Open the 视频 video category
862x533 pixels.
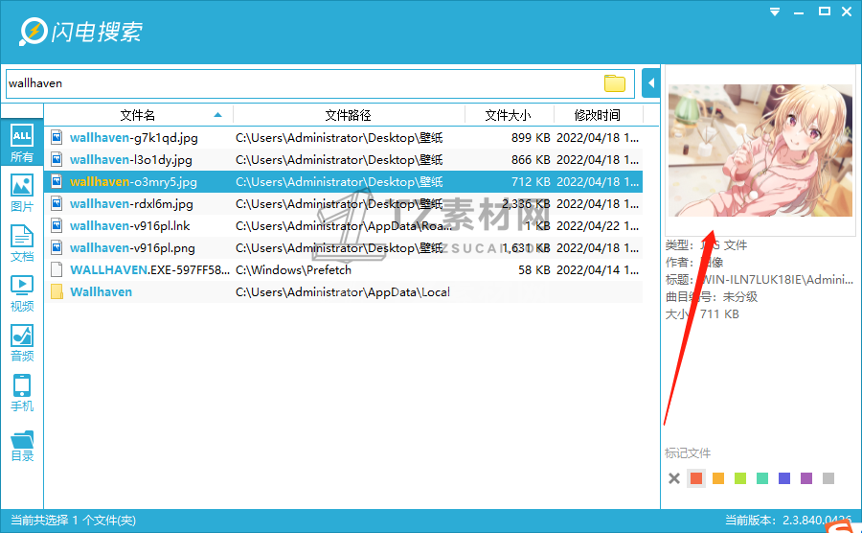(22, 293)
